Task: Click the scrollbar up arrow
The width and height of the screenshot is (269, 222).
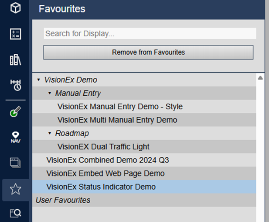Action: point(260,78)
